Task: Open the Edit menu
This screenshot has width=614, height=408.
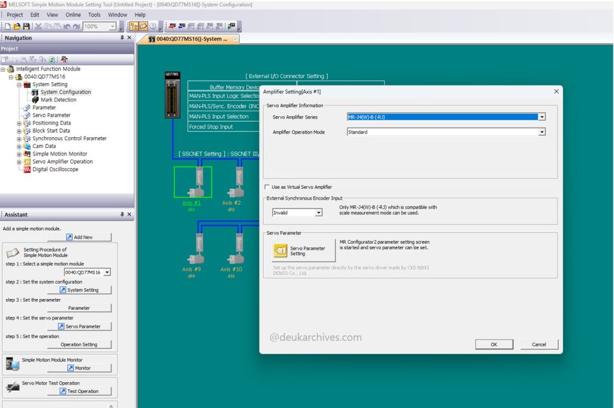Action: (x=35, y=15)
